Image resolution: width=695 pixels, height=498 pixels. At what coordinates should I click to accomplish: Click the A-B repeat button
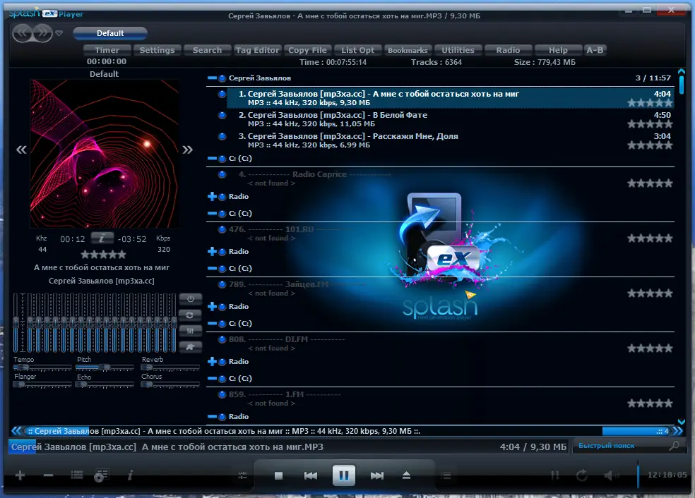tap(595, 50)
